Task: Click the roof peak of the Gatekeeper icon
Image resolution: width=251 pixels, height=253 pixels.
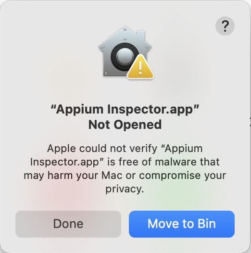Action: pos(125,29)
